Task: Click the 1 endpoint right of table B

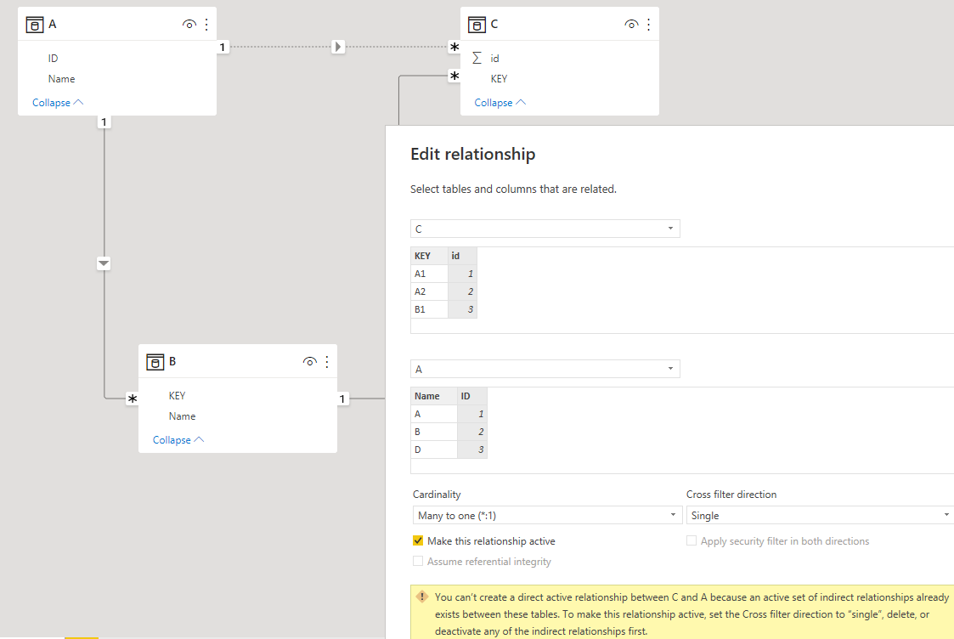Action: (x=342, y=399)
